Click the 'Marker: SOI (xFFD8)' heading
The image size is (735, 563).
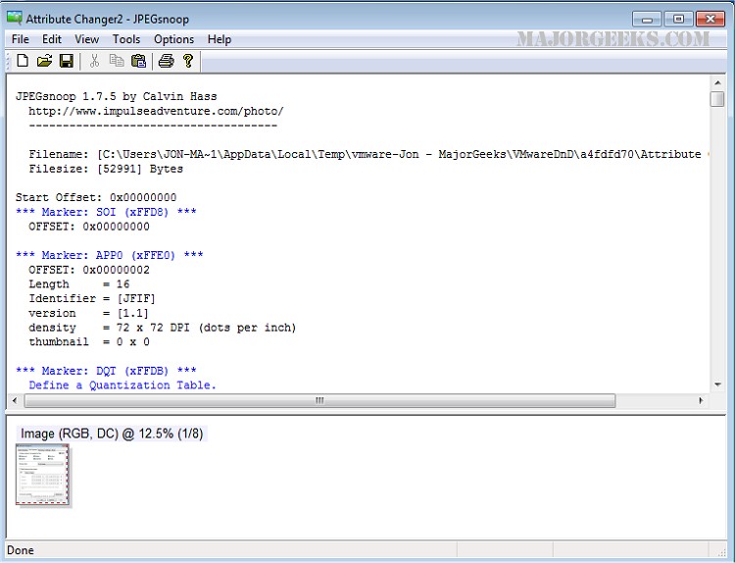[x=106, y=212]
